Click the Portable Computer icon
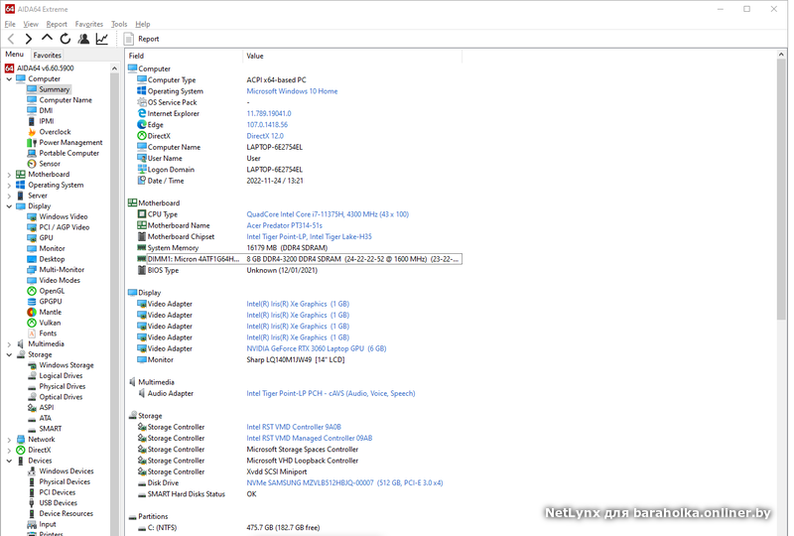This screenshot has width=794, height=536. pyautogui.click(x=32, y=153)
